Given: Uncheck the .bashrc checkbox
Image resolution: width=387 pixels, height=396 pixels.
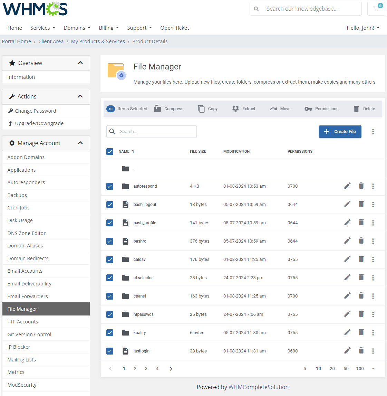Looking at the screenshot, I should tap(110, 241).
